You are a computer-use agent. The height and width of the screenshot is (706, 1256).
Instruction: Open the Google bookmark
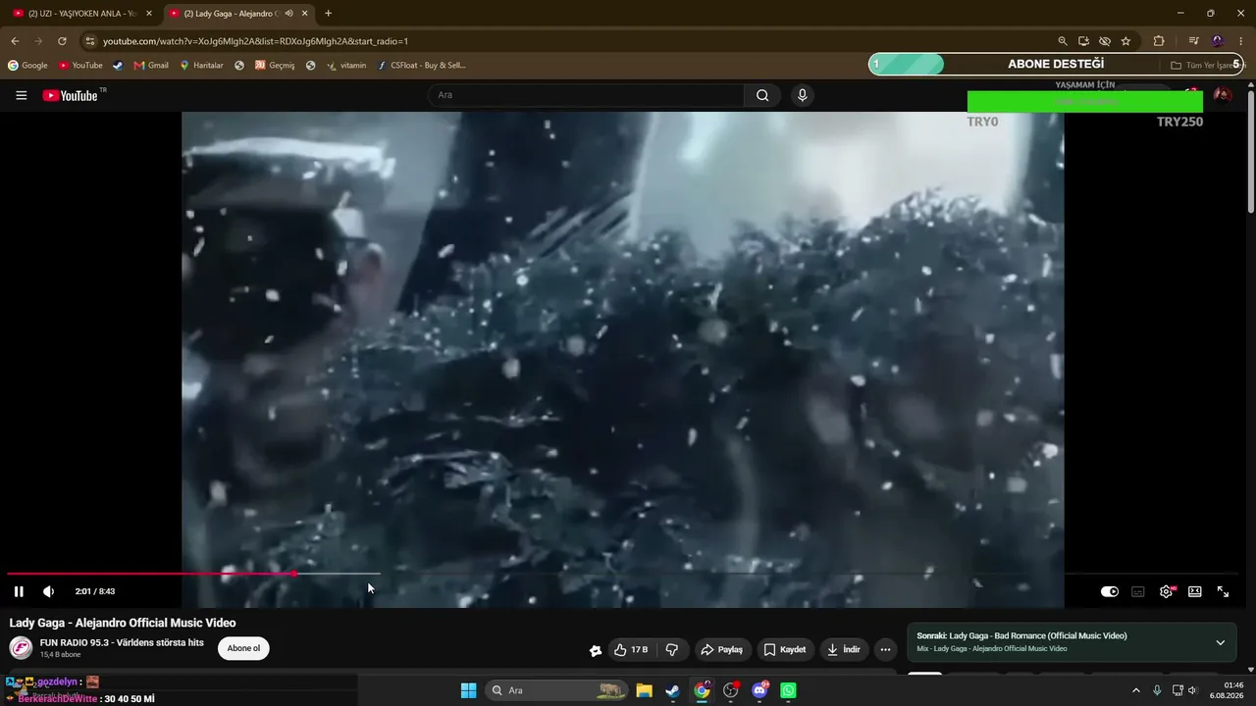27,66
